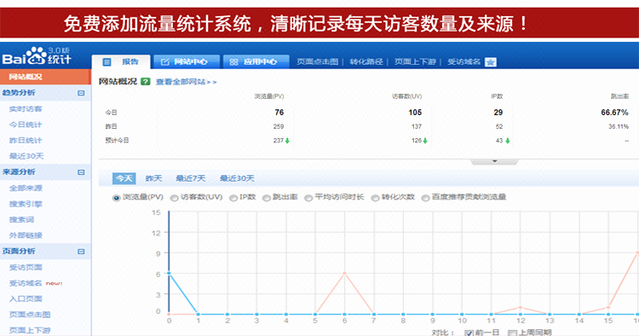Open the 转化路径 top link
639x336 pixels.
click(x=366, y=62)
